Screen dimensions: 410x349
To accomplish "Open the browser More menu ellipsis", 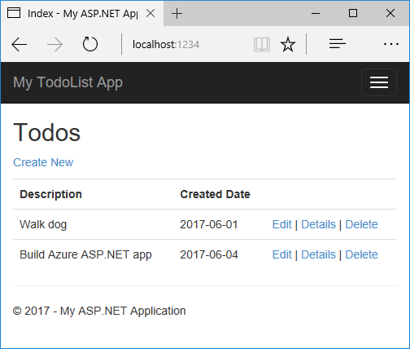I will 391,44.
